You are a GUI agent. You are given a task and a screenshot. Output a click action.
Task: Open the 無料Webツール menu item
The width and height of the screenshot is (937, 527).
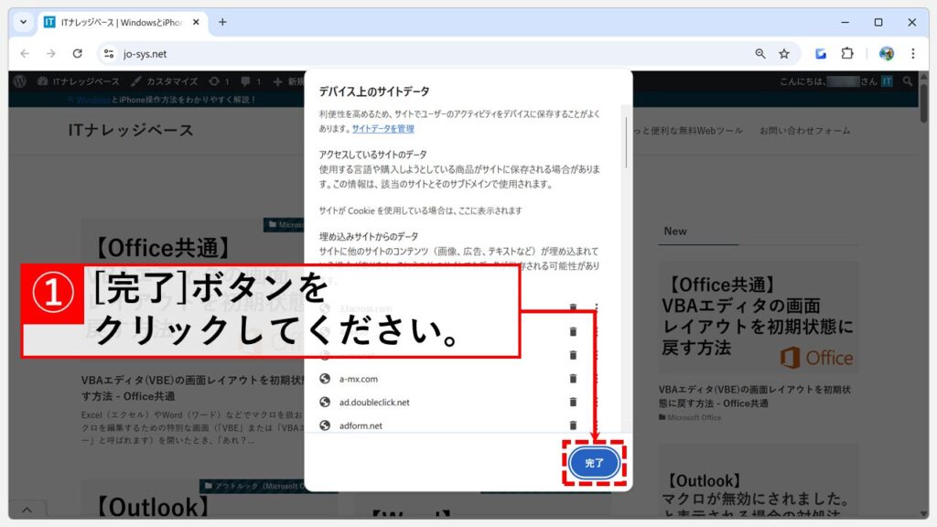click(688, 130)
